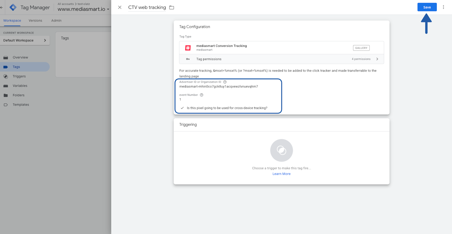This screenshot has height=234, width=452.
Task: Close the tag editor panel
Action: tap(120, 7)
